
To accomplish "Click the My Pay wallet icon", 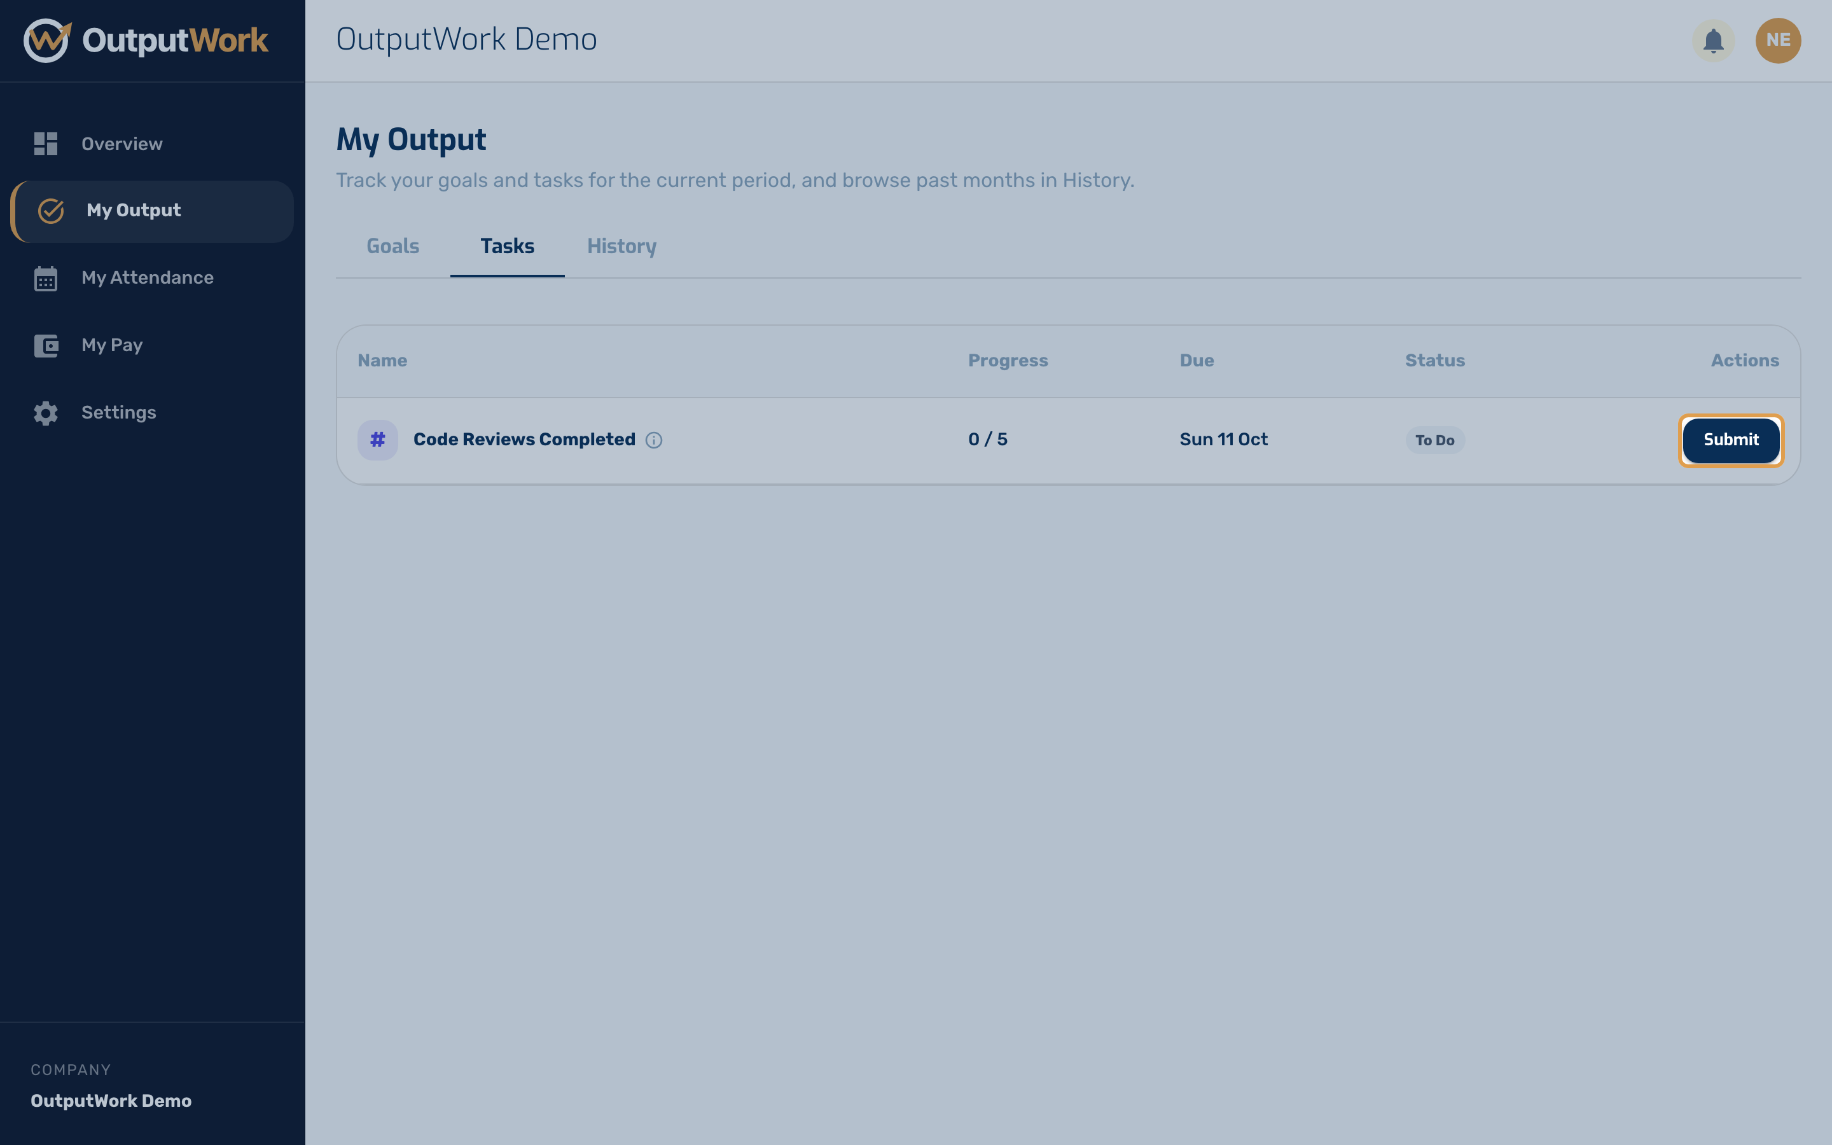I will pos(45,345).
